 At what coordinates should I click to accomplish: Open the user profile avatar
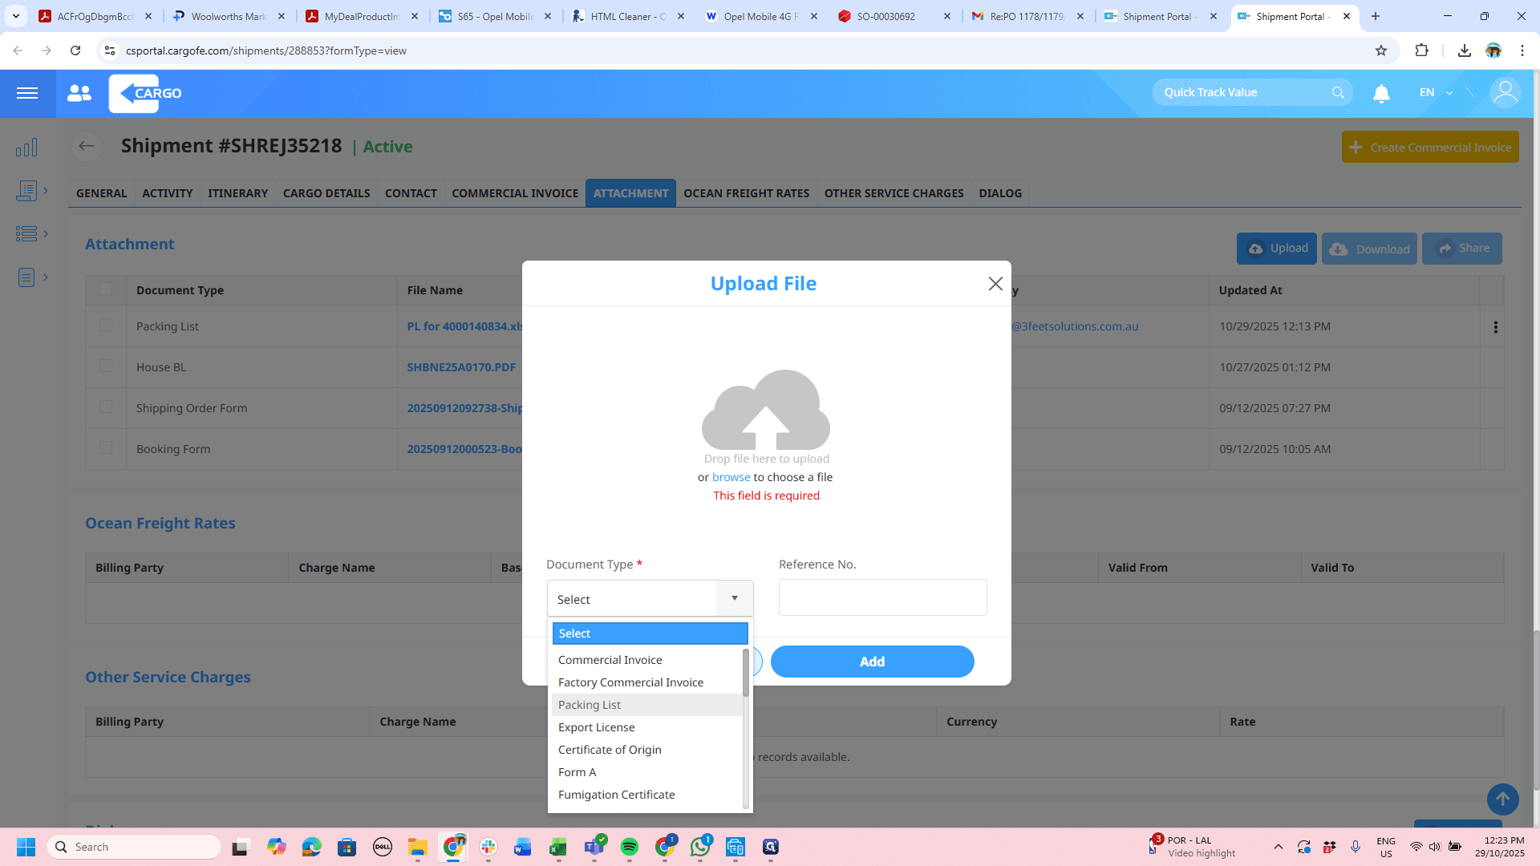[1505, 93]
